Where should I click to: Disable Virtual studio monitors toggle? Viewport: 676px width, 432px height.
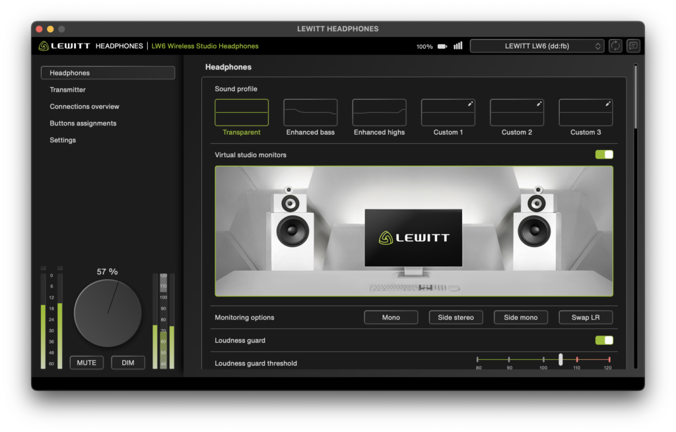pos(604,155)
